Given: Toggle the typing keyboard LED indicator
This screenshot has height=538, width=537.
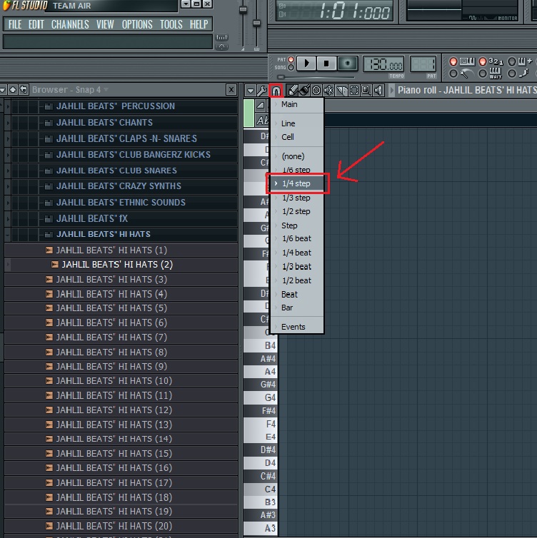Looking at the screenshot, I should (x=453, y=61).
